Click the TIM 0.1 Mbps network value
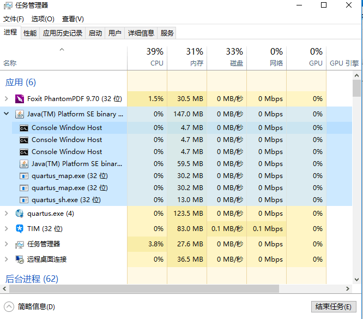Viewport: 363px width, 319px height. (x=268, y=229)
